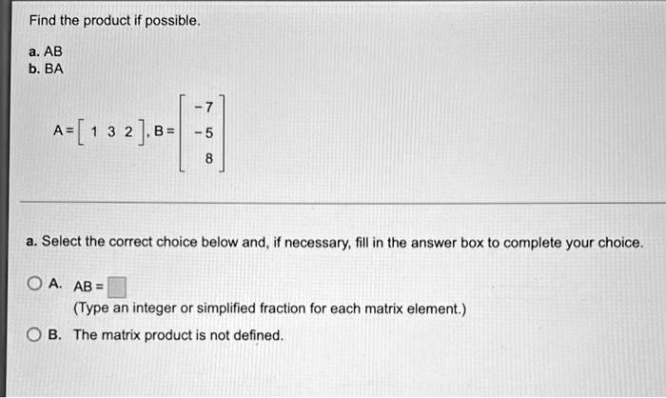
Task: Click the 2 entry in matrix A
Action: point(128,131)
